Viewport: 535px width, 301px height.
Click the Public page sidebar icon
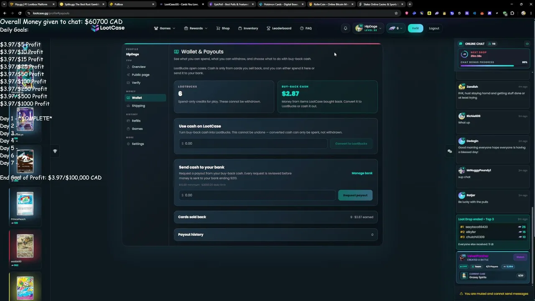pyautogui.click(x=128, y=75)
